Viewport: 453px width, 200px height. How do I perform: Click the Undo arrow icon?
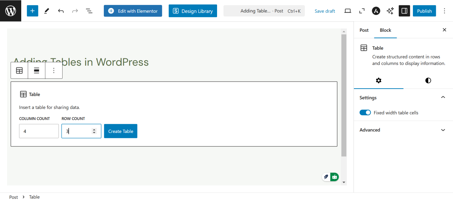click(61, 11)
